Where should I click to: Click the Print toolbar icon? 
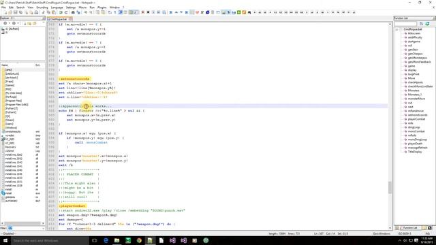pos(36,12)
